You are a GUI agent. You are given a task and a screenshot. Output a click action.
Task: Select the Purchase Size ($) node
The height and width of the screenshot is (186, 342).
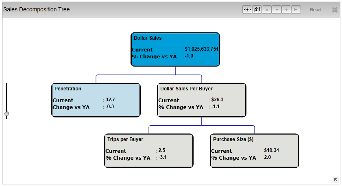(x=254, y=151)
